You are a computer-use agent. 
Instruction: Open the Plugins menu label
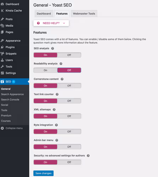[x=10, y=47]
